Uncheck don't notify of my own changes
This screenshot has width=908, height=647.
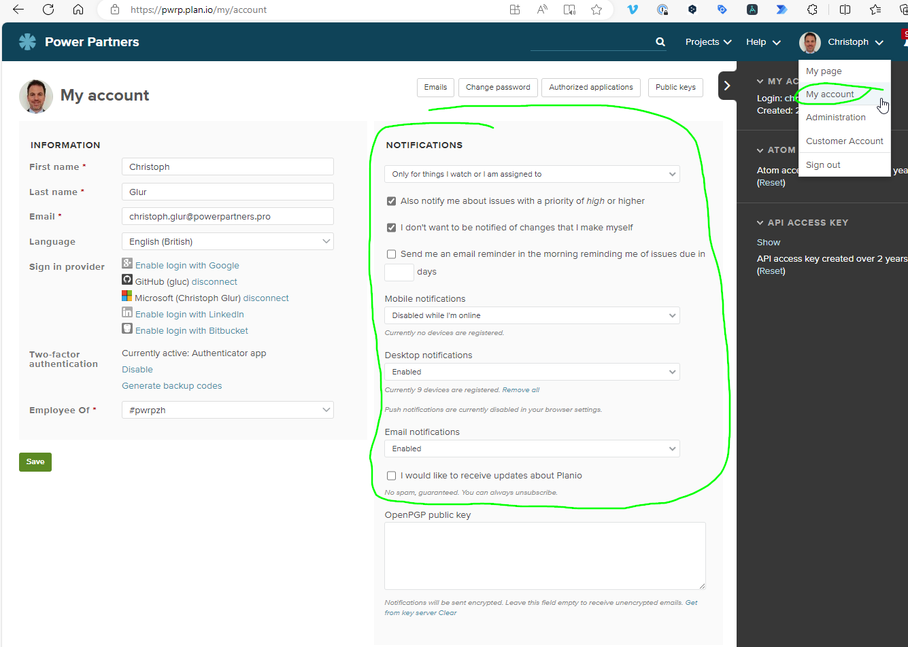(x=391, y=228)
